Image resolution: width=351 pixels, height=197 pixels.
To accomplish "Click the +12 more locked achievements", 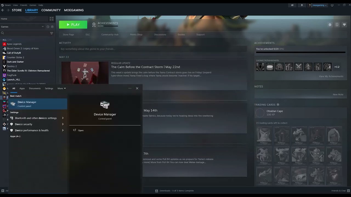I will [337, 67].
